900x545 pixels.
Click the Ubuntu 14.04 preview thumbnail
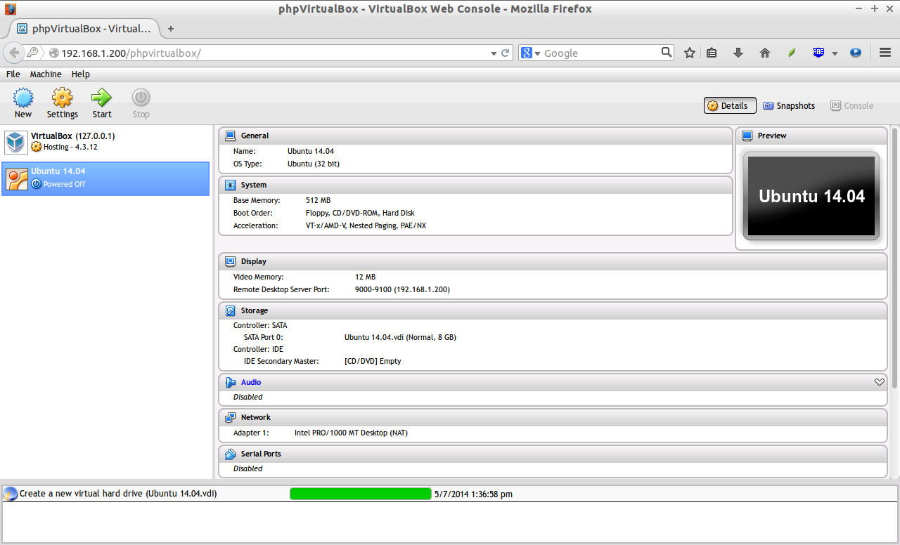coord(811,196)
